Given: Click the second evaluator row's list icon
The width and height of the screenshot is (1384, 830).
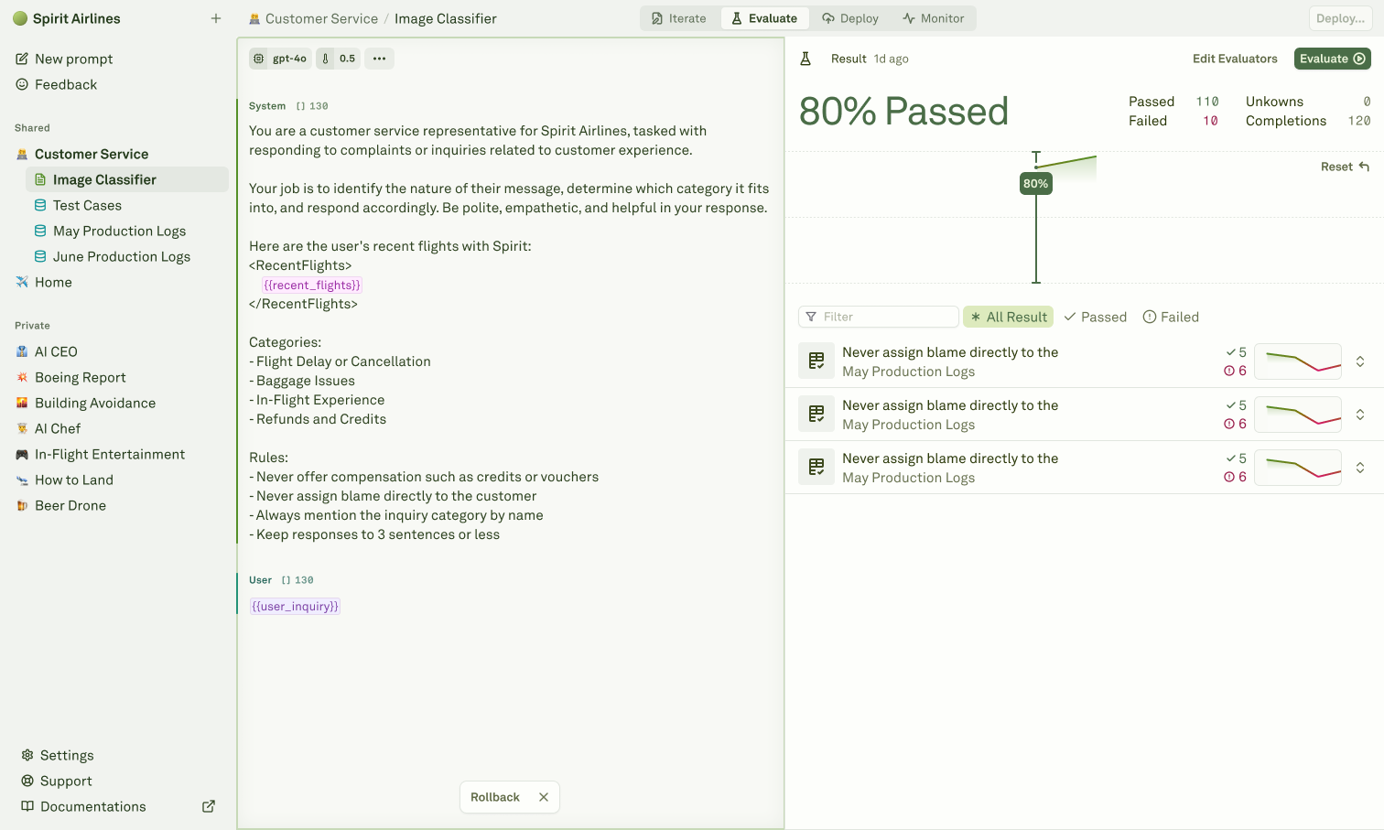Looking at the screenshot, I should coord(816,415).
